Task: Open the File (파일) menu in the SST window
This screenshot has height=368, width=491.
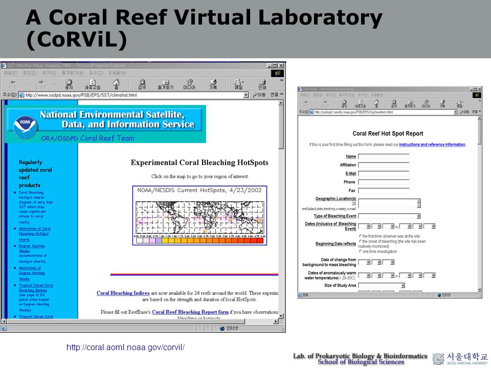Action: coord(11,73)
